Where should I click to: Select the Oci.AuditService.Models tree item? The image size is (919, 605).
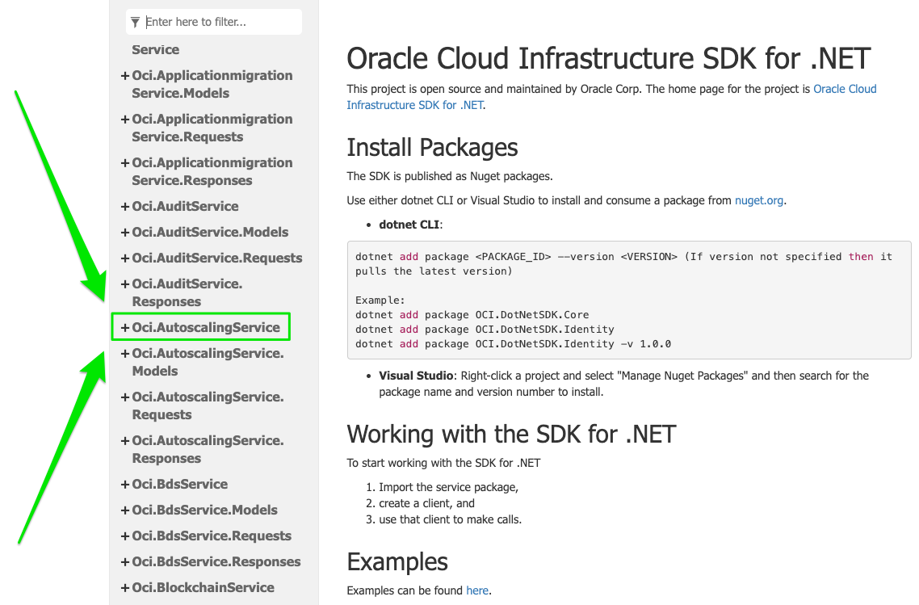(x=210, y=232)
